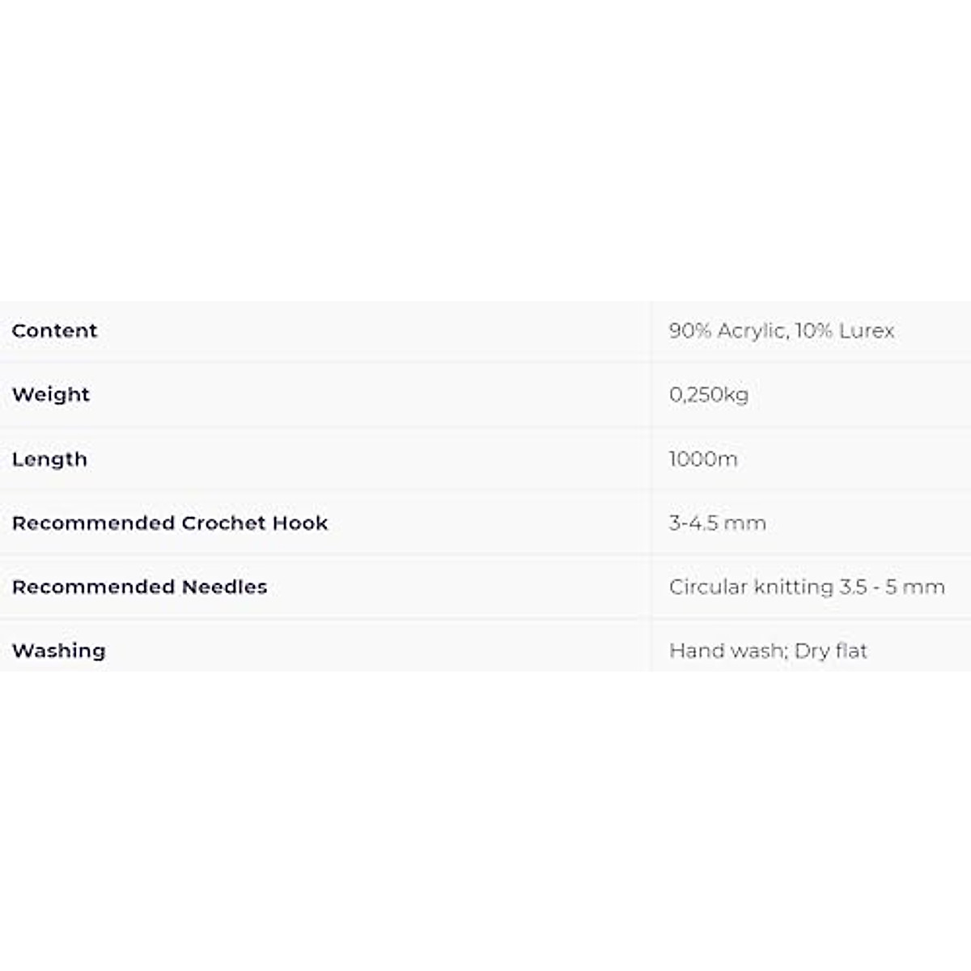Image resolution: width=971 pixels, height=971 pixels.
Task: Click the word "Acrylic"
Action: pyautogui.click(x=751, y=331)
